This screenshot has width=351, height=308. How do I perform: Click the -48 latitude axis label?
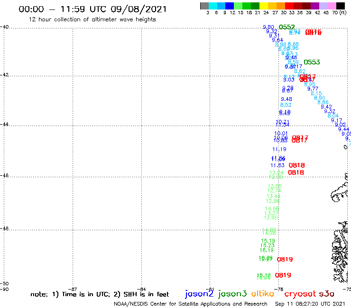click(4, 228)
